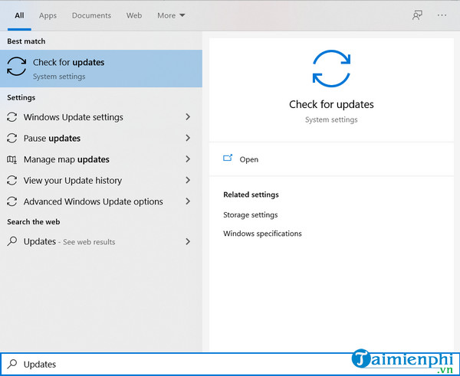Click the magnifier icon beside Updates web result

click(x=12, y=241)
